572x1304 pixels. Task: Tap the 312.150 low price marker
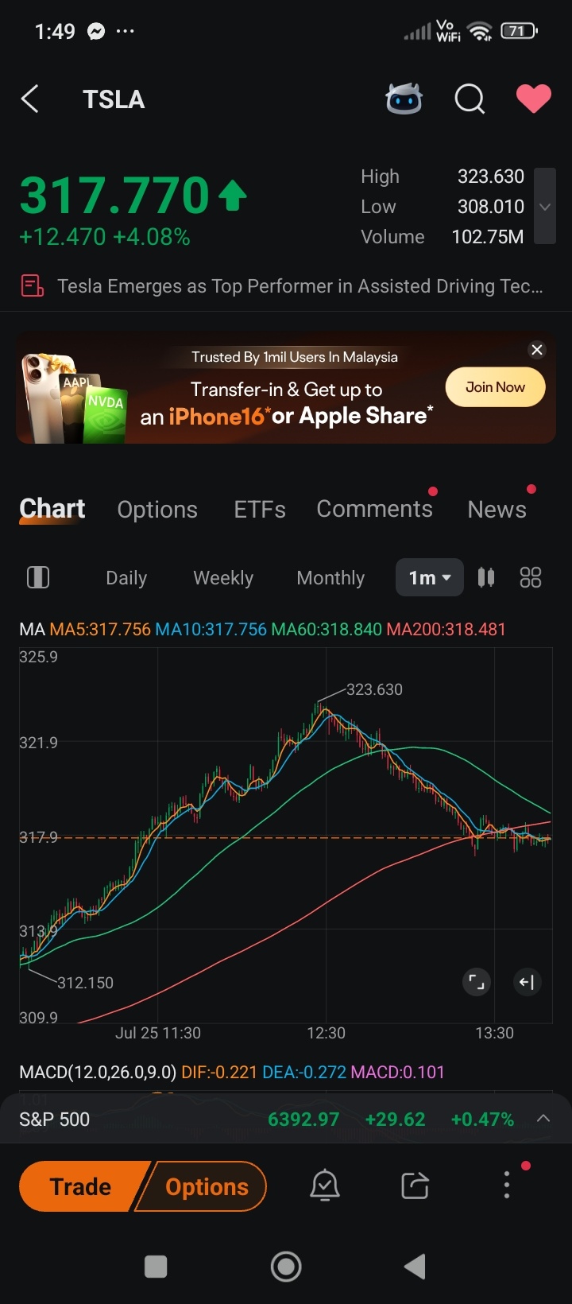(x=85, y=983)
